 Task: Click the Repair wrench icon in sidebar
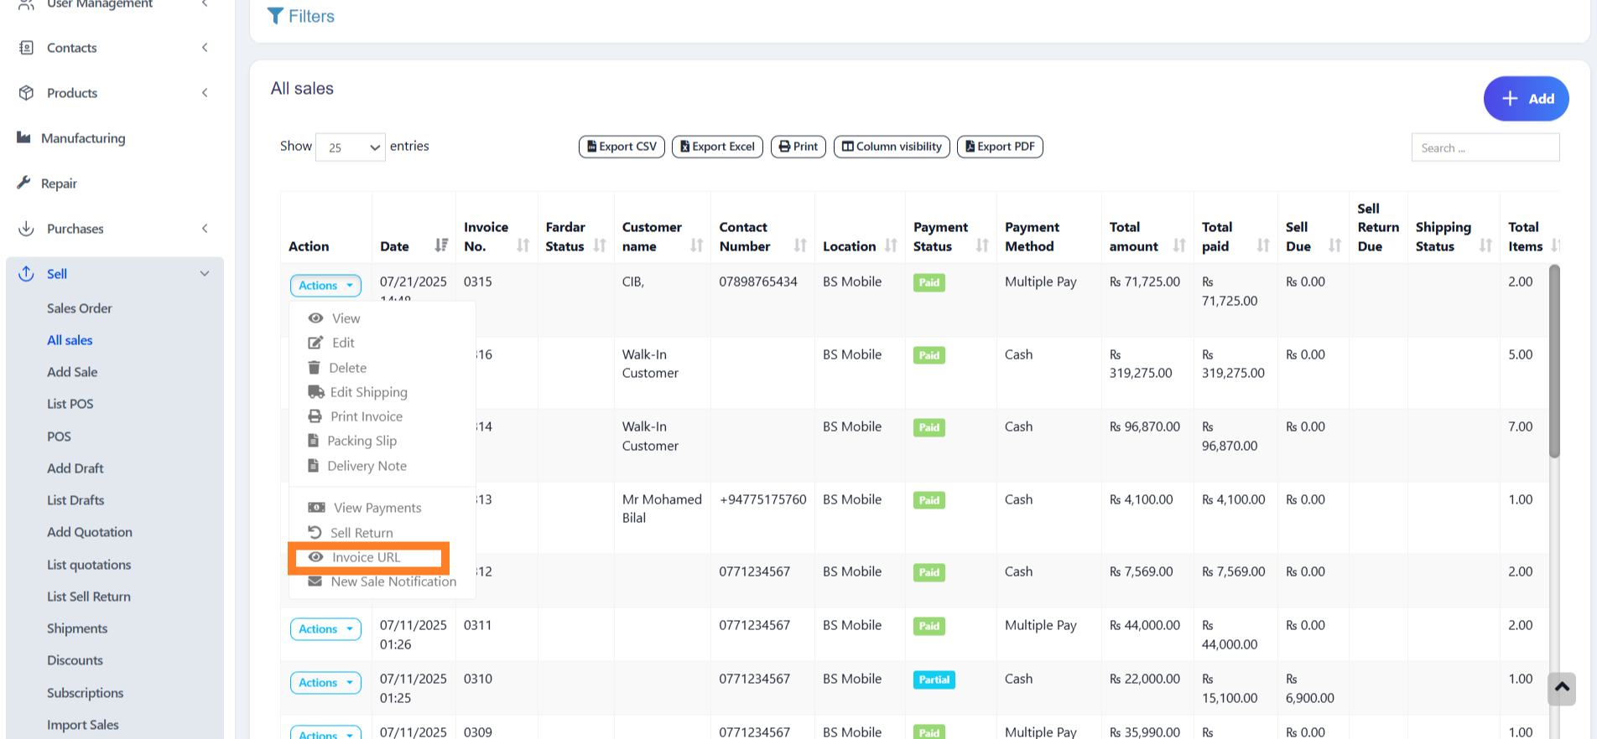pyautogui.click(x=24, y=183)
